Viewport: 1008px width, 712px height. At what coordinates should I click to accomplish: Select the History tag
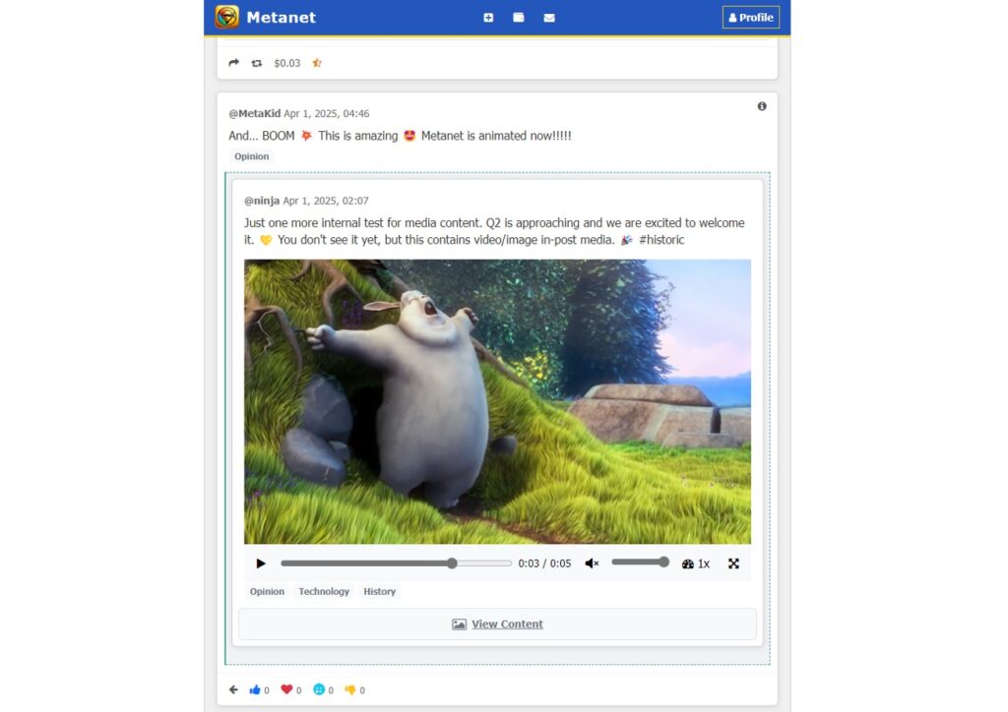pyautogui.click(x=379, y=592)
